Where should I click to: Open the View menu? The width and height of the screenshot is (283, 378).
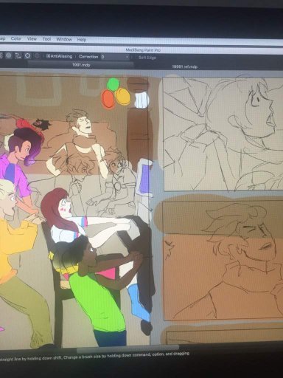(x=32, y=39)
